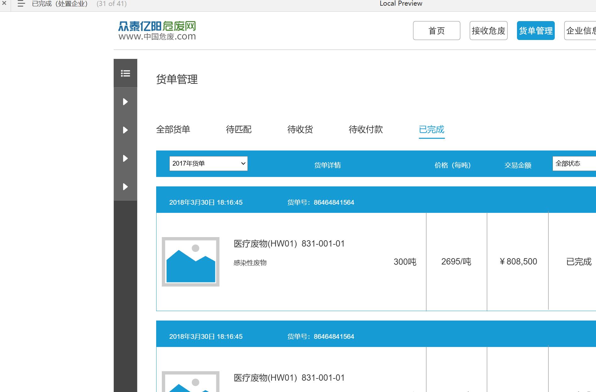Go to 首页 home button
The height and width of the screenshot is (392, 596).
(x=436, y=31)
